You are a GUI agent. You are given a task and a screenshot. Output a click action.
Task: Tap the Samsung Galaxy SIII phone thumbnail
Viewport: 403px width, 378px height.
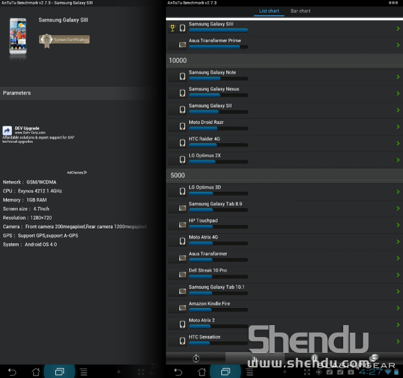click(18, 35)
